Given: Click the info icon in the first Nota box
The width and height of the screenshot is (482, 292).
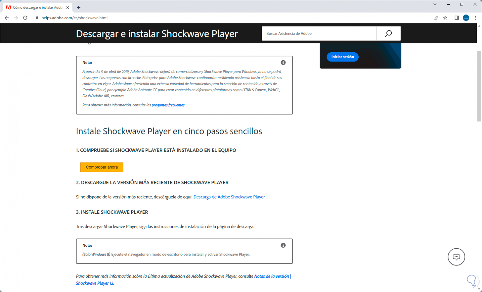Looking at the screenshot, I should [283, 63].
